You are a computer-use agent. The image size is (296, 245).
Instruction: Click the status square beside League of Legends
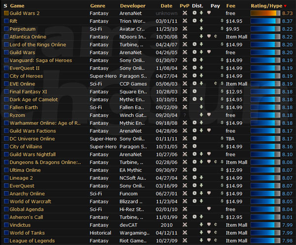point(6,241)
